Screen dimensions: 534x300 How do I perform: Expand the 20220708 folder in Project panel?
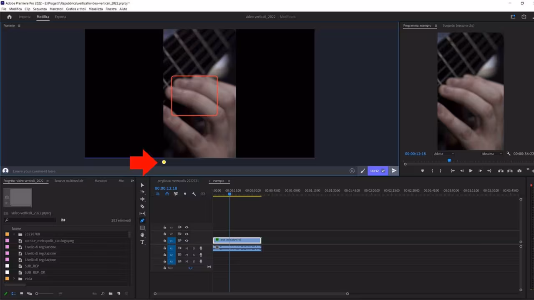point(14,234)
